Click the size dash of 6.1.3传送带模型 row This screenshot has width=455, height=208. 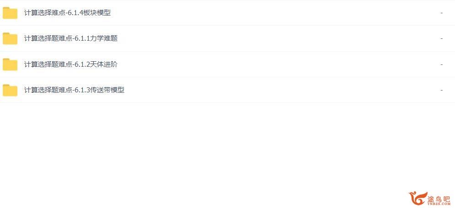441,90
